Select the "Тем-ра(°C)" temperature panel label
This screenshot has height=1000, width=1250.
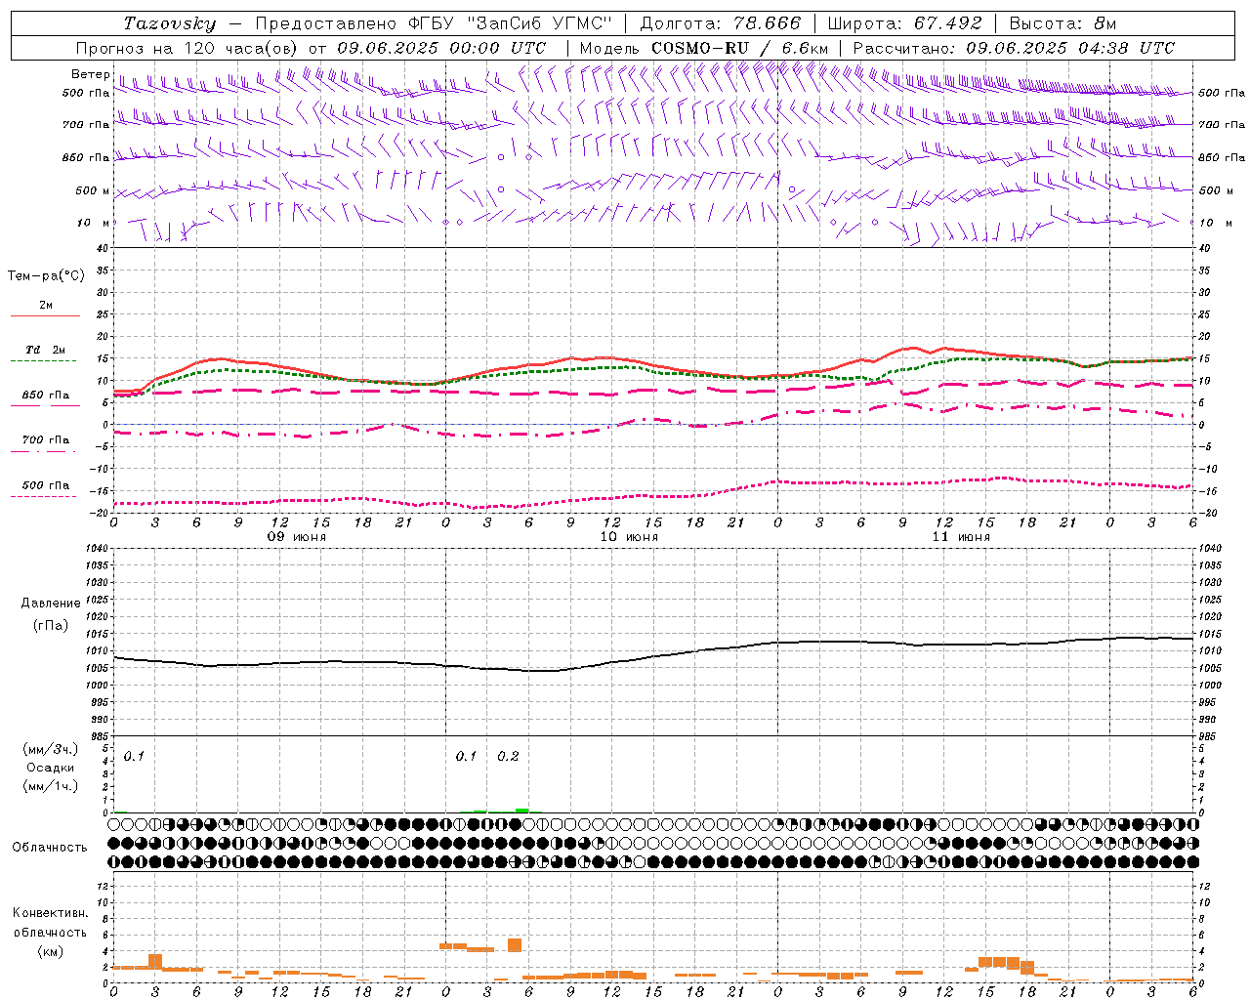pyautogui.click(x=46, y=276)
